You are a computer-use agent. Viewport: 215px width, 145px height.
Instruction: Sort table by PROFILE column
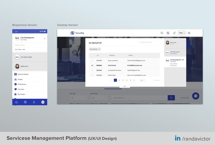point(112,55)
